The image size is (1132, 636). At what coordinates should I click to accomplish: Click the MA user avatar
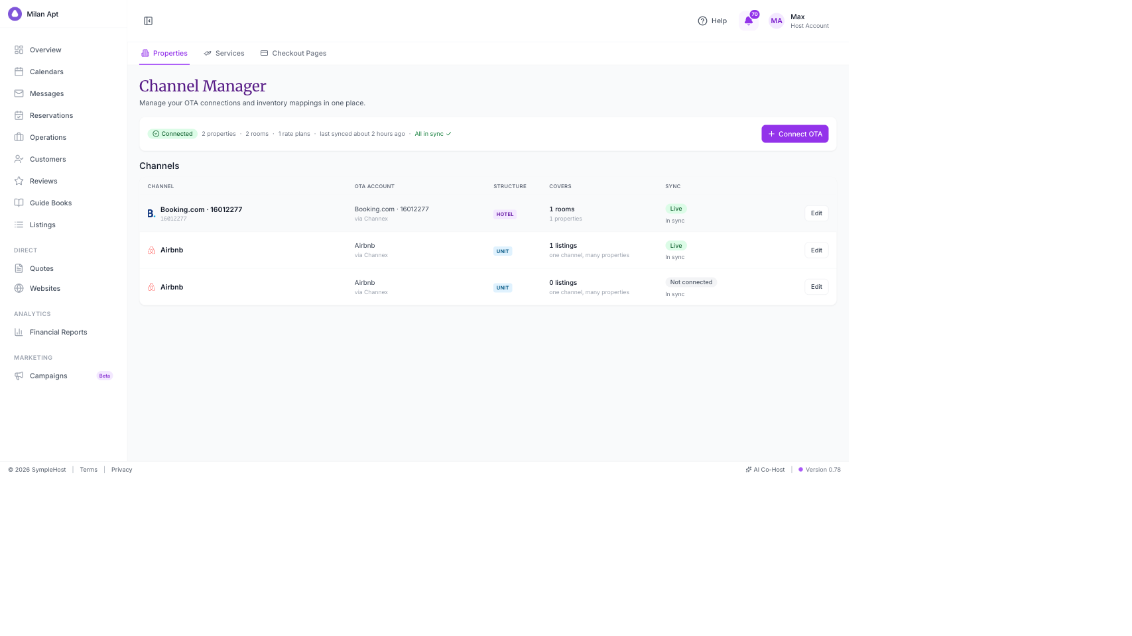[x=777, y=21]
